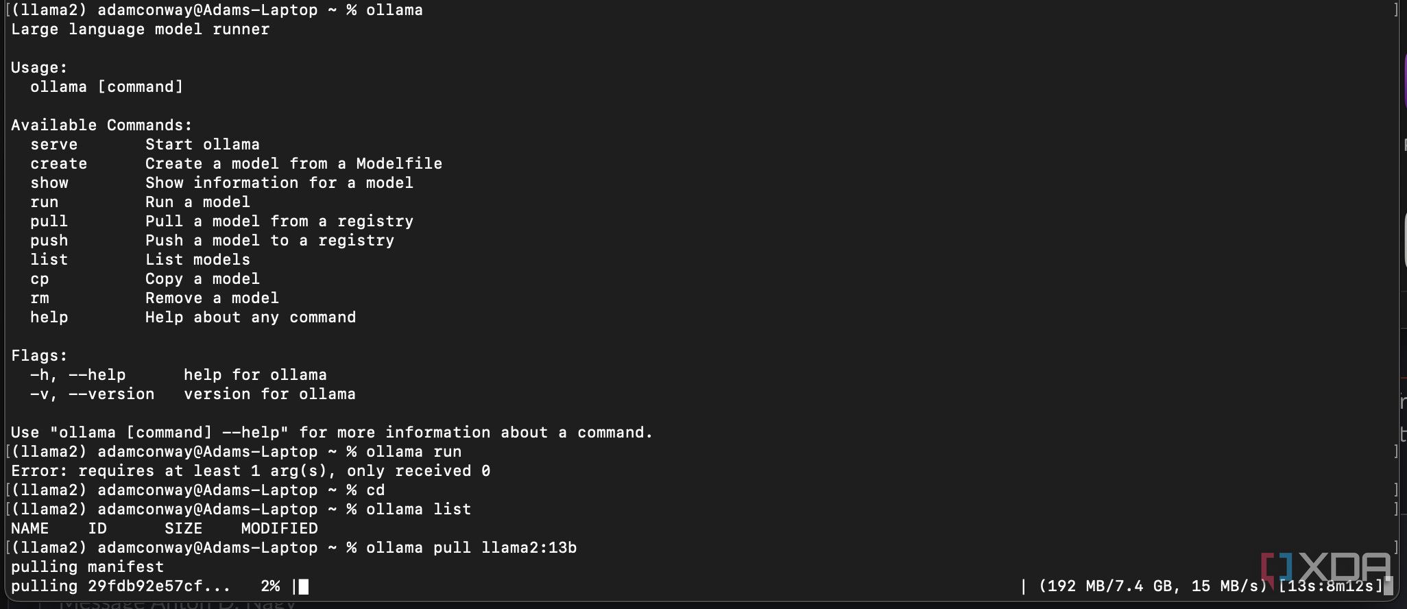
Task: Click the MODIFIED column header
Action: (x=279, y=529)
